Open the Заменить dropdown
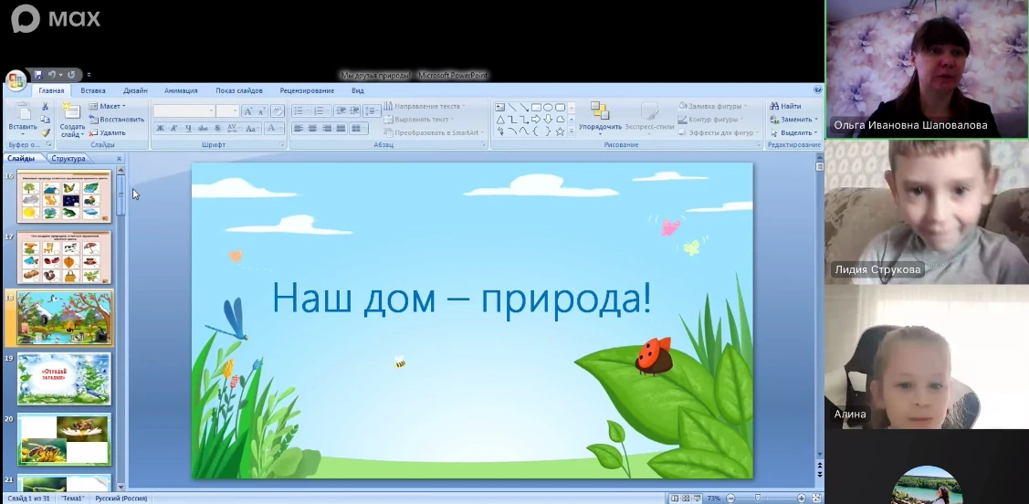This screenshot has height=504, width=1029. pyautogui.click(x=793, y=120)
